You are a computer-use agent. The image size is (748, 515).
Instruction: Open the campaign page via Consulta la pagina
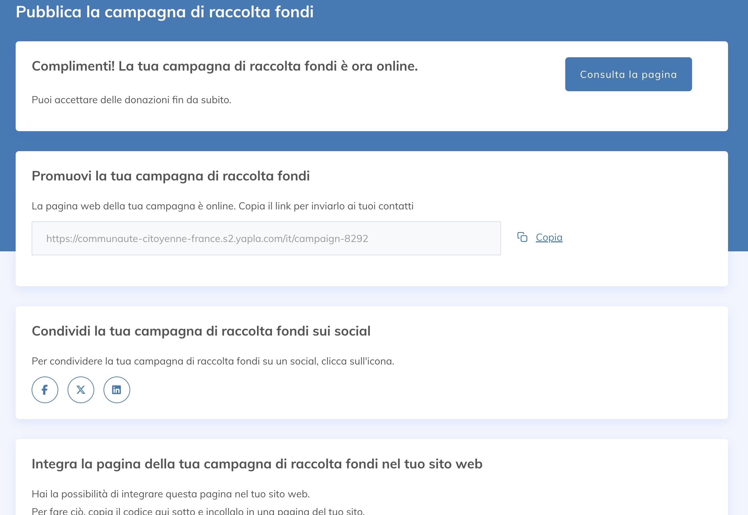[628, 74]
